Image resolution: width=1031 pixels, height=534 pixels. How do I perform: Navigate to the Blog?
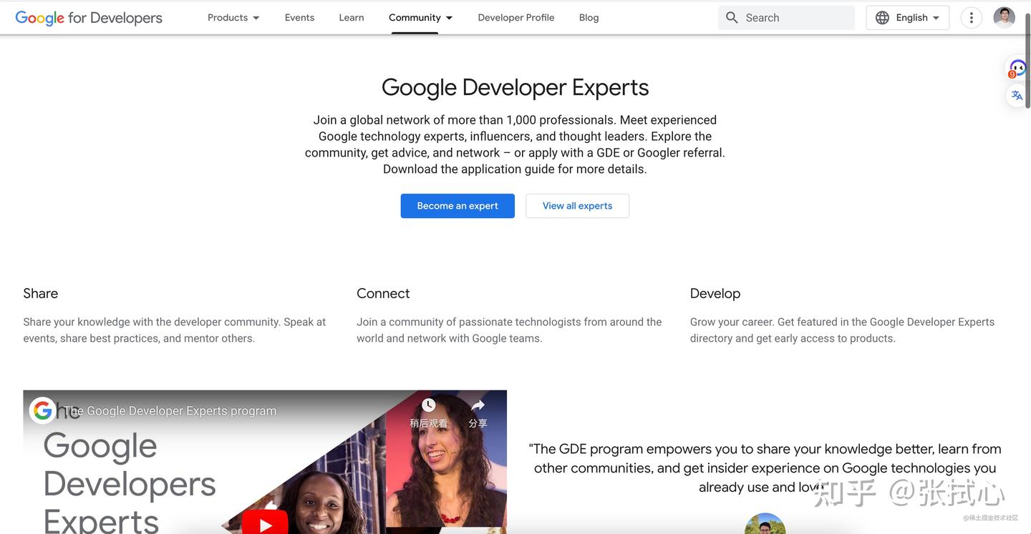(589, 18)
